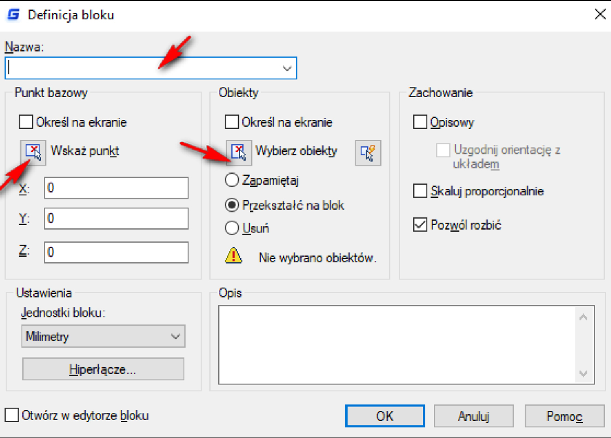Click into the Opis description text area
This screenshot has width=611, height=438.
coord(397,345)
